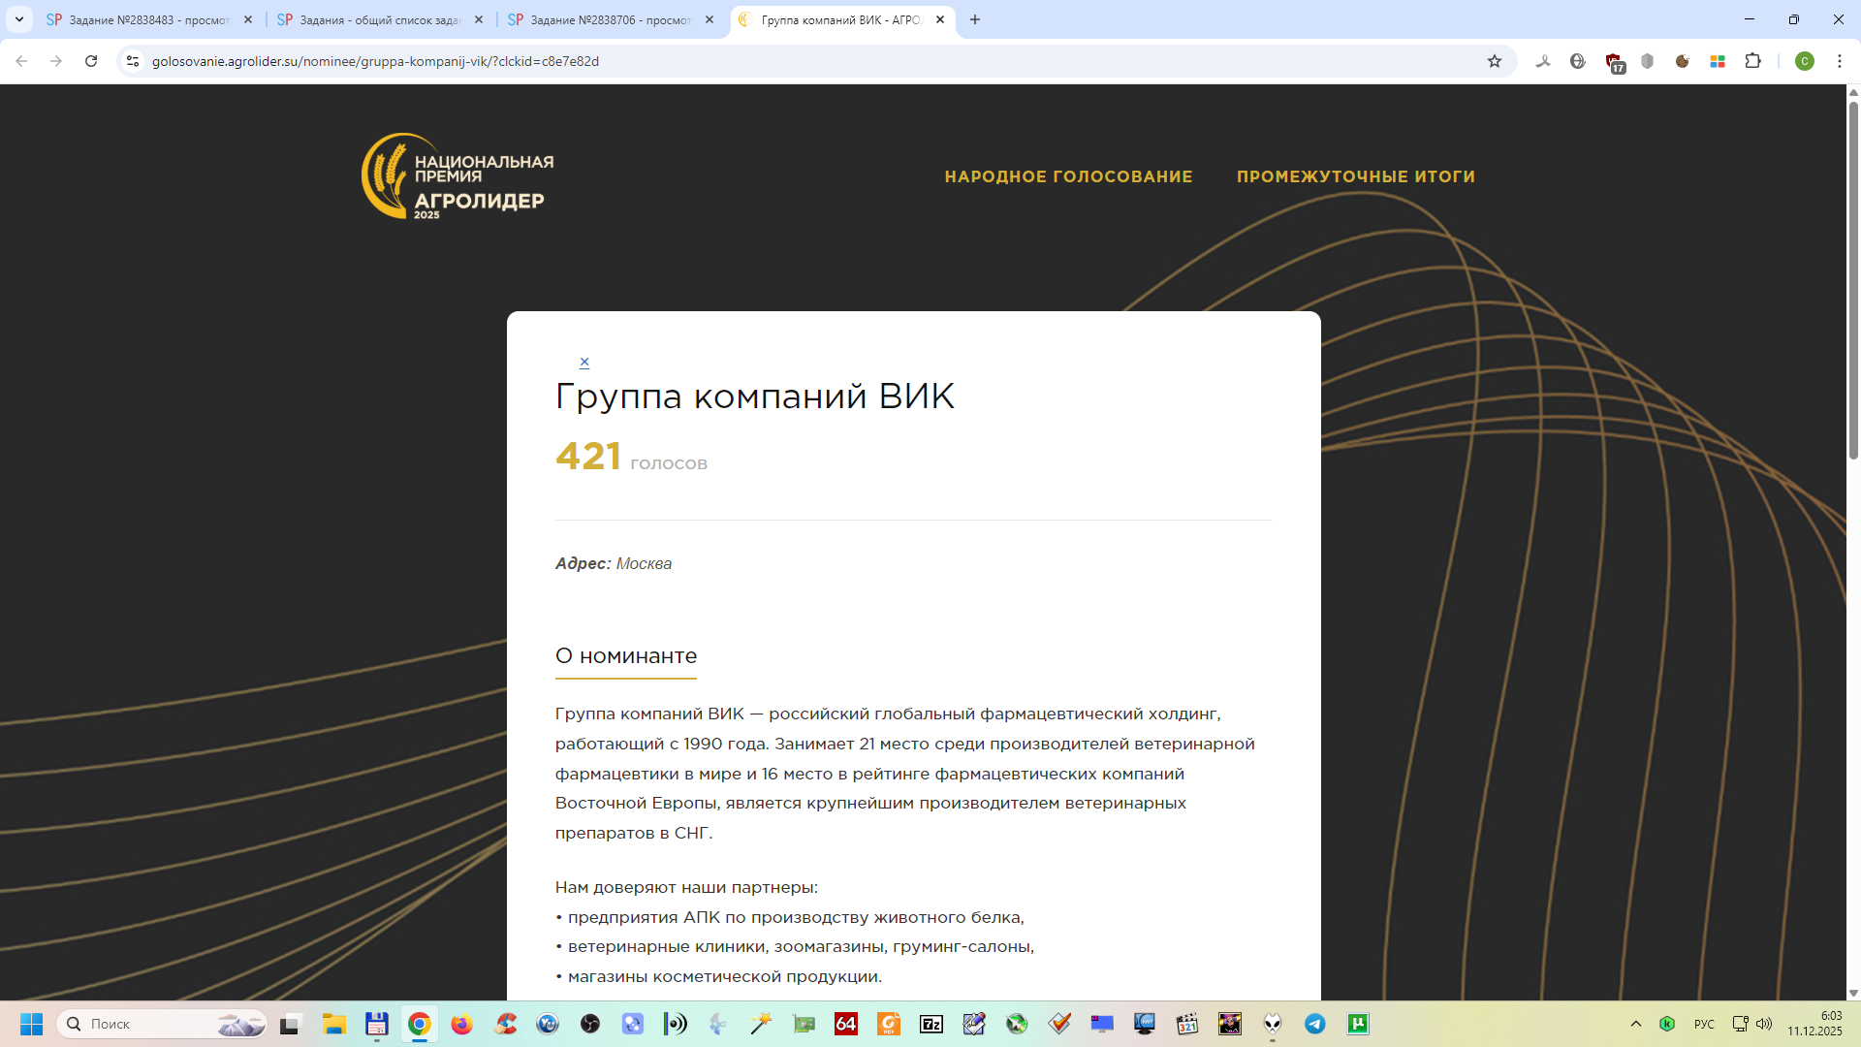Show hidden system tray icons chevron
This screenshot has width=1861, height=1047.
point(1635,1024)
